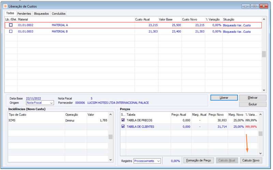Click the Marg. Novo column header
The width and height of the screenshot is (273, 170).
click(x=236, y=115)
